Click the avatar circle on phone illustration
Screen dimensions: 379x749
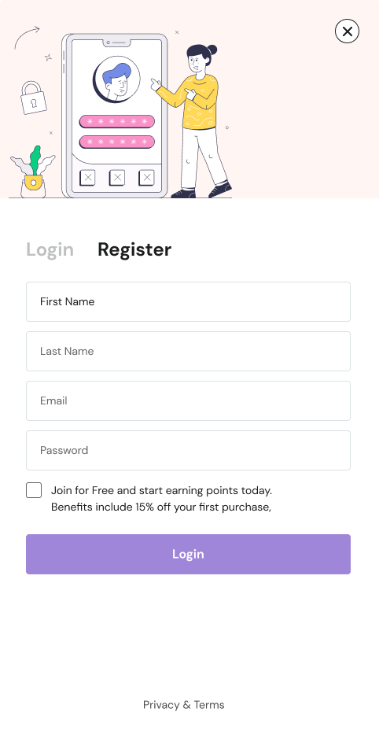[116, 79]
